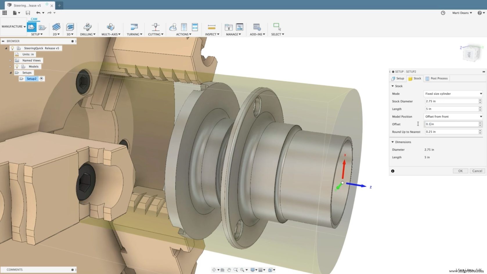Open the Manufacture workspace menu

[x=13, y=26]
